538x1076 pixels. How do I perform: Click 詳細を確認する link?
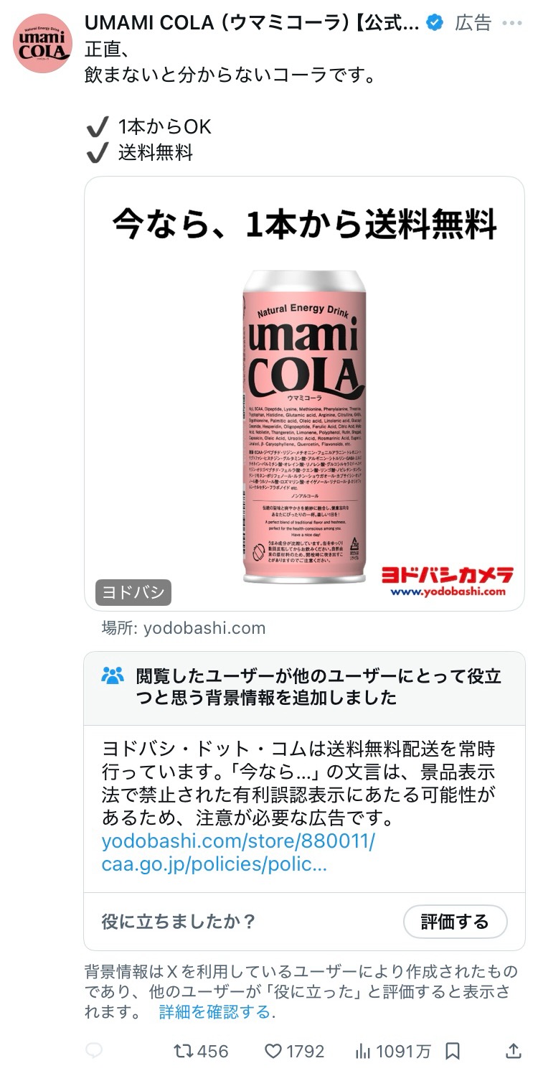[x=215, y=1012]
